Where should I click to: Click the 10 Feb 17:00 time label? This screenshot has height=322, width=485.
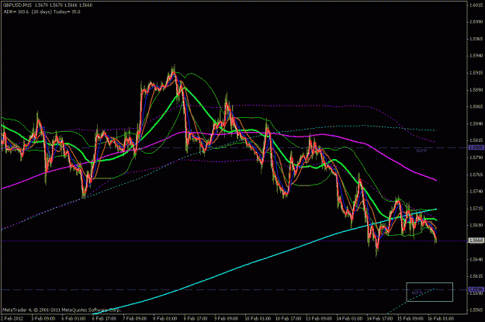pyautogui.click(x=288, y=318)
